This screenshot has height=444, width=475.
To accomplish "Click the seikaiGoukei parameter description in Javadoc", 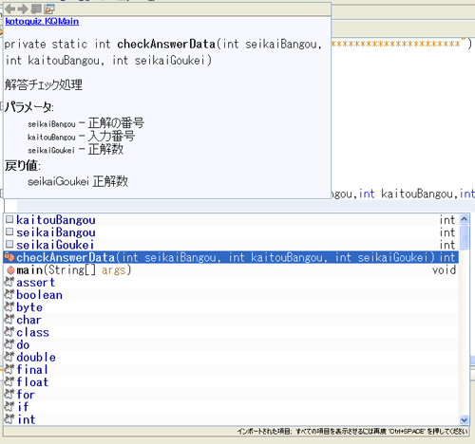I will 76,149.
